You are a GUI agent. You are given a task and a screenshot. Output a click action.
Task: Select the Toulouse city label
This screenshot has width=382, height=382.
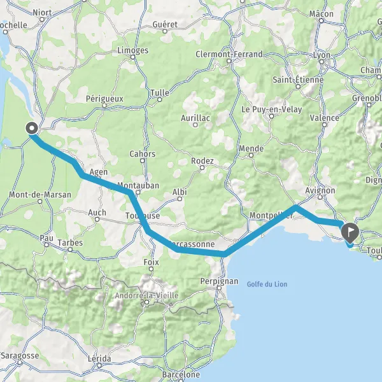[143, 216]
